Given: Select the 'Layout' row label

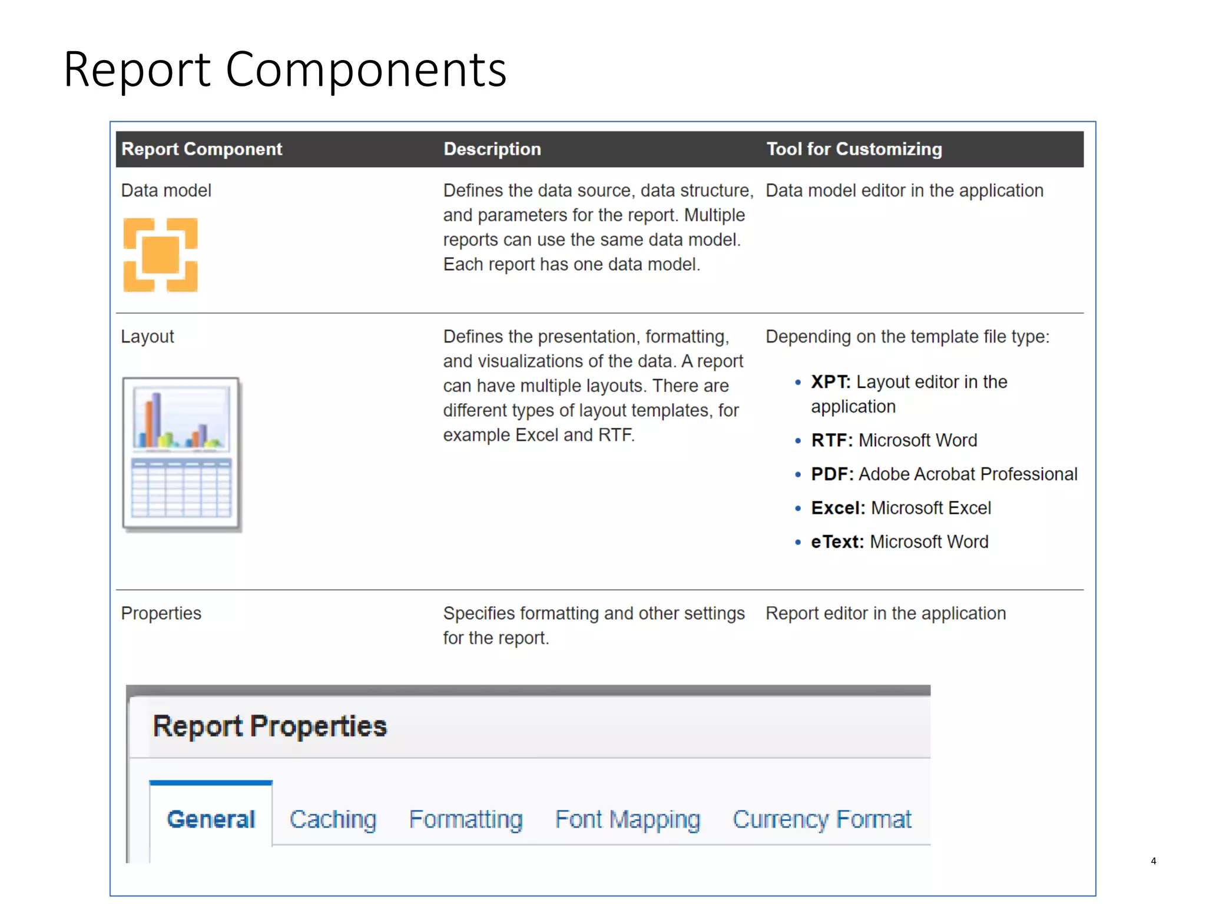Looking at the screenshot, I should (x=147, y=337).
